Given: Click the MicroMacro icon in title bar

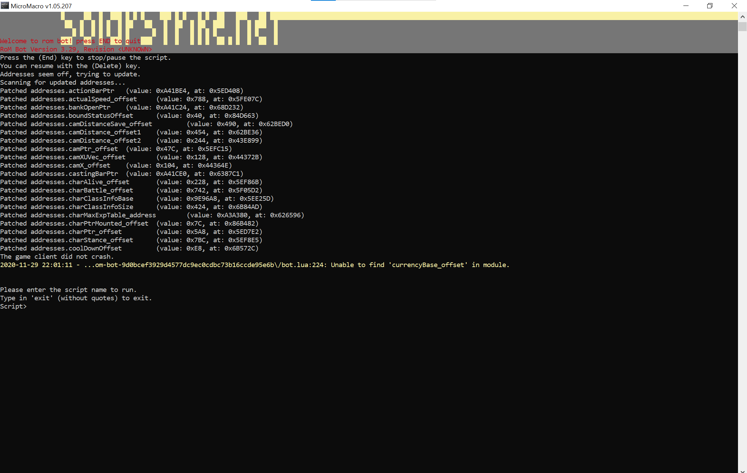Looking at the screenshot, I should [5, 6].
